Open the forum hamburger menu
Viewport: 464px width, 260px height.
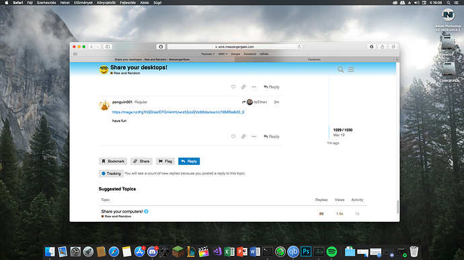coord(351,70)
